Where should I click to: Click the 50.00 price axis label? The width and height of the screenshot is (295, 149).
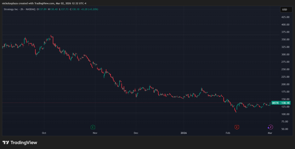285,129
